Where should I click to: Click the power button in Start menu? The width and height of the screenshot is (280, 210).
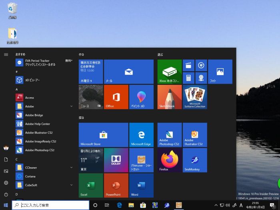pyautogui.click(x=6, y=194)
